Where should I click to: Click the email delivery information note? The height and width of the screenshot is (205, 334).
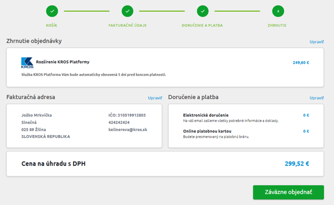(x=231, y=120)
